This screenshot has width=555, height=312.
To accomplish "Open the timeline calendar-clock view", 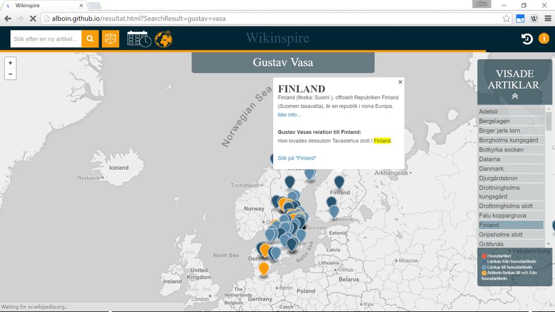I will 139,39.
